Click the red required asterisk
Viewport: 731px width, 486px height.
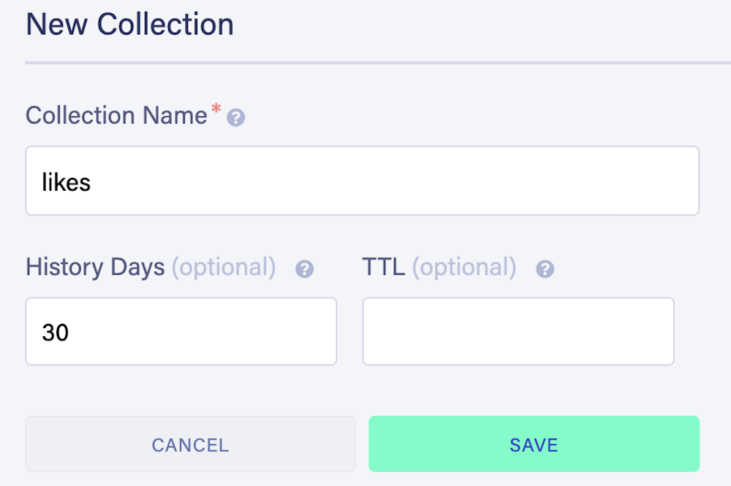point(216,110)
